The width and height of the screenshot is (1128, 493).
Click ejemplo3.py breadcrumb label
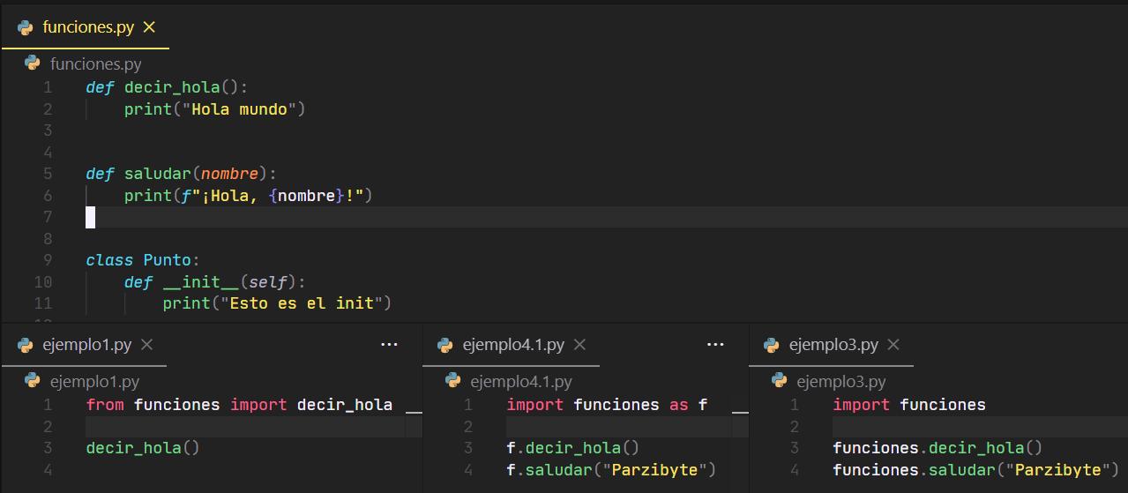(841, 381)
